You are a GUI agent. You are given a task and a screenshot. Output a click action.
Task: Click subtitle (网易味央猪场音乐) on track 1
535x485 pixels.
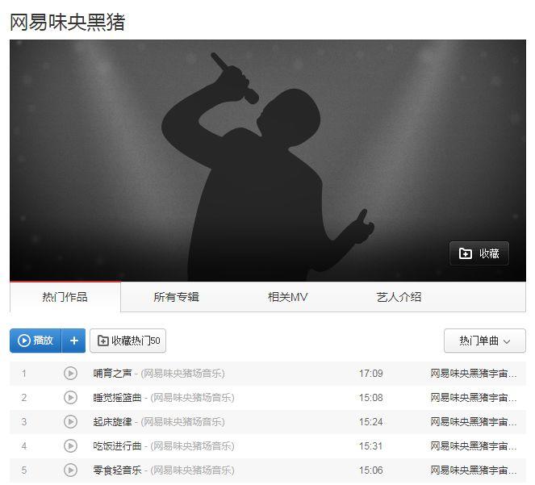tap(182, 374)
